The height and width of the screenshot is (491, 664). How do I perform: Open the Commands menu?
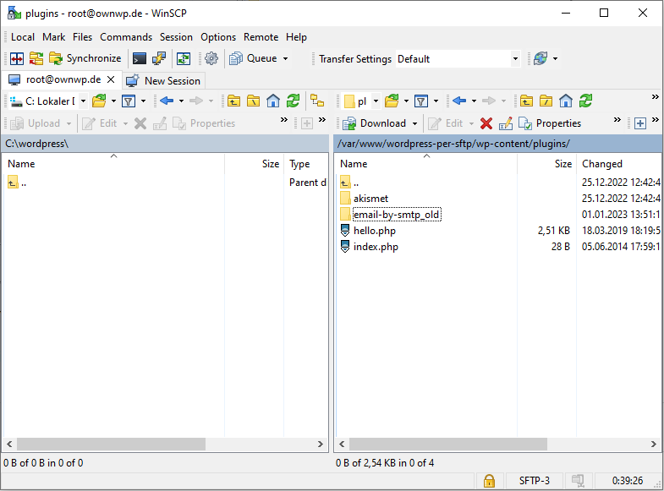(126, 37)
